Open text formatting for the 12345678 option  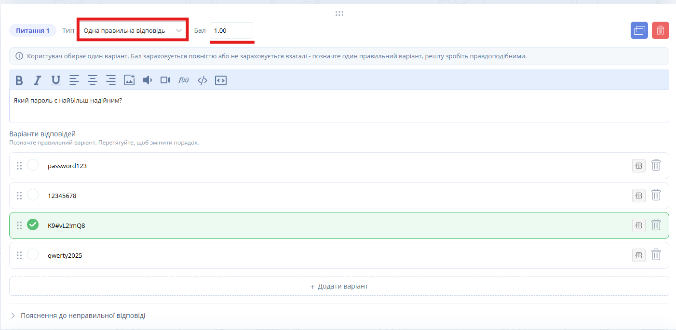click(x=639, y=196)
